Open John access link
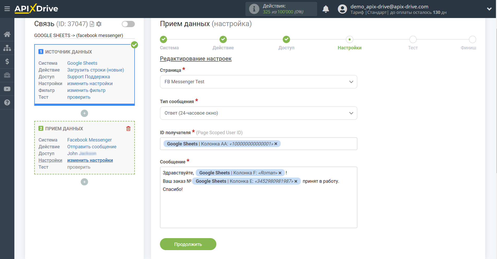 click(82, 154)
